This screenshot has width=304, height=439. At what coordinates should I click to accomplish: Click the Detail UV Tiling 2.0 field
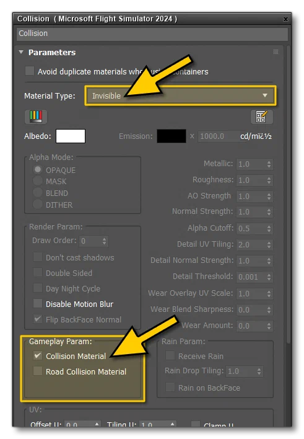[x=251, y=245]
